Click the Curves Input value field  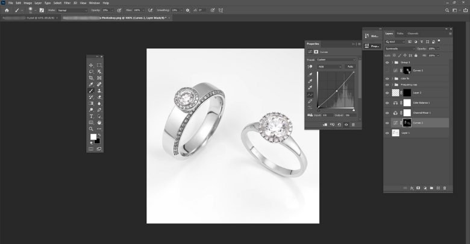[x=328, y=115]
